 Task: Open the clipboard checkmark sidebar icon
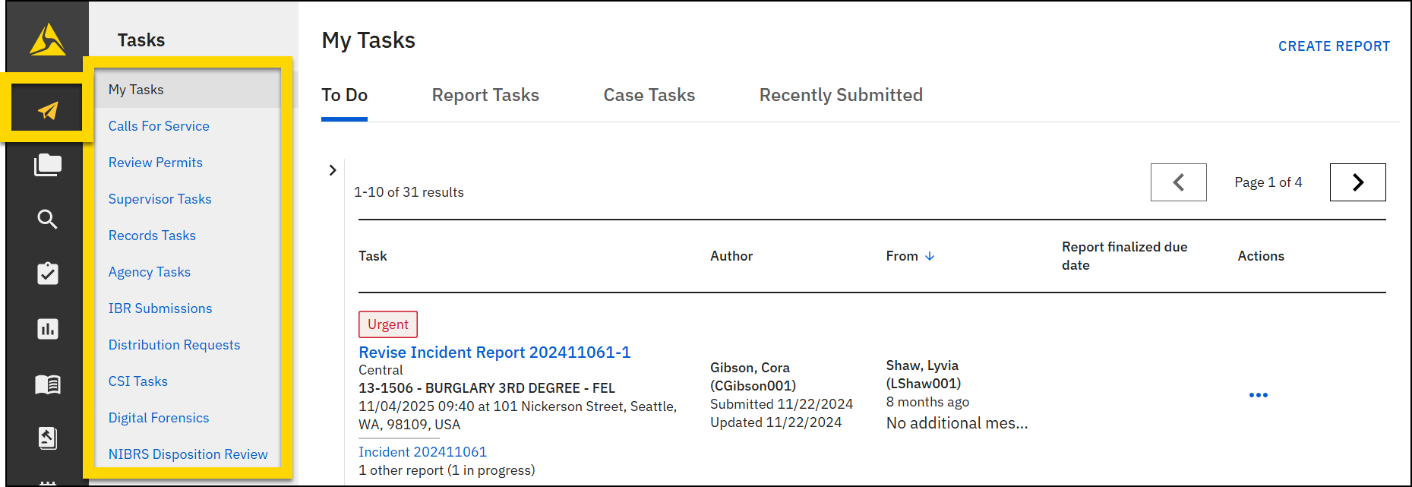pos(48,274)
